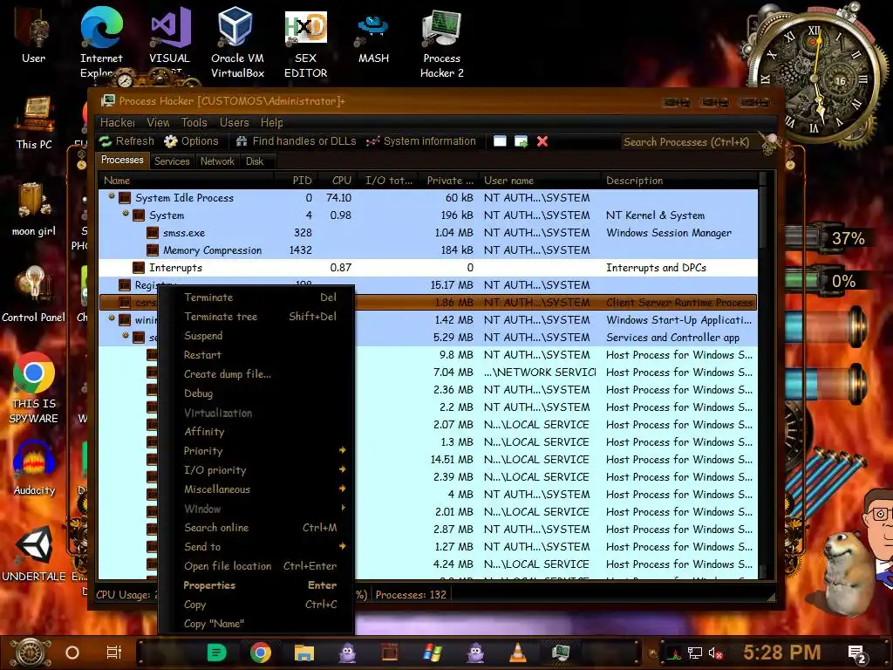893x670 pixels.
Task: Sort by the User name column header
Action: click(540, 181)
